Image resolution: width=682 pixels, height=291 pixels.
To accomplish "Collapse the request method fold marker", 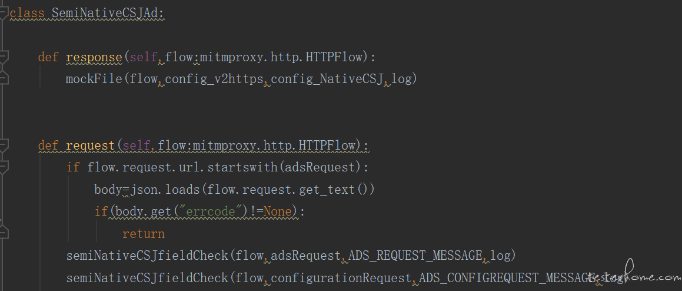I will point(4,145).
